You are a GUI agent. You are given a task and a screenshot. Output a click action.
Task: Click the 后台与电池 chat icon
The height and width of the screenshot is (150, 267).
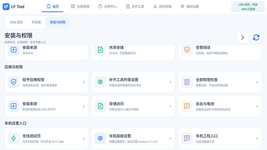tap(187, 106)
